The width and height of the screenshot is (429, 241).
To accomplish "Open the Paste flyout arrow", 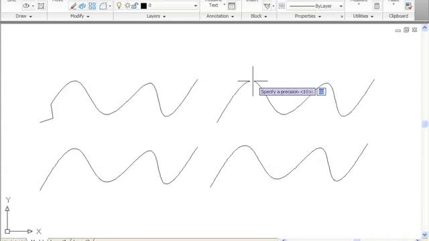I will pos(393,4).
